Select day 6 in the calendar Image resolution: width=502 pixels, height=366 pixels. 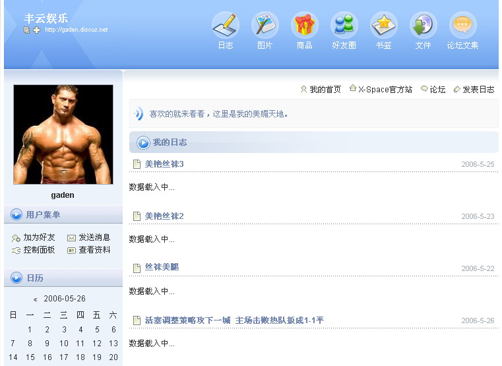[x=113, y=330]
